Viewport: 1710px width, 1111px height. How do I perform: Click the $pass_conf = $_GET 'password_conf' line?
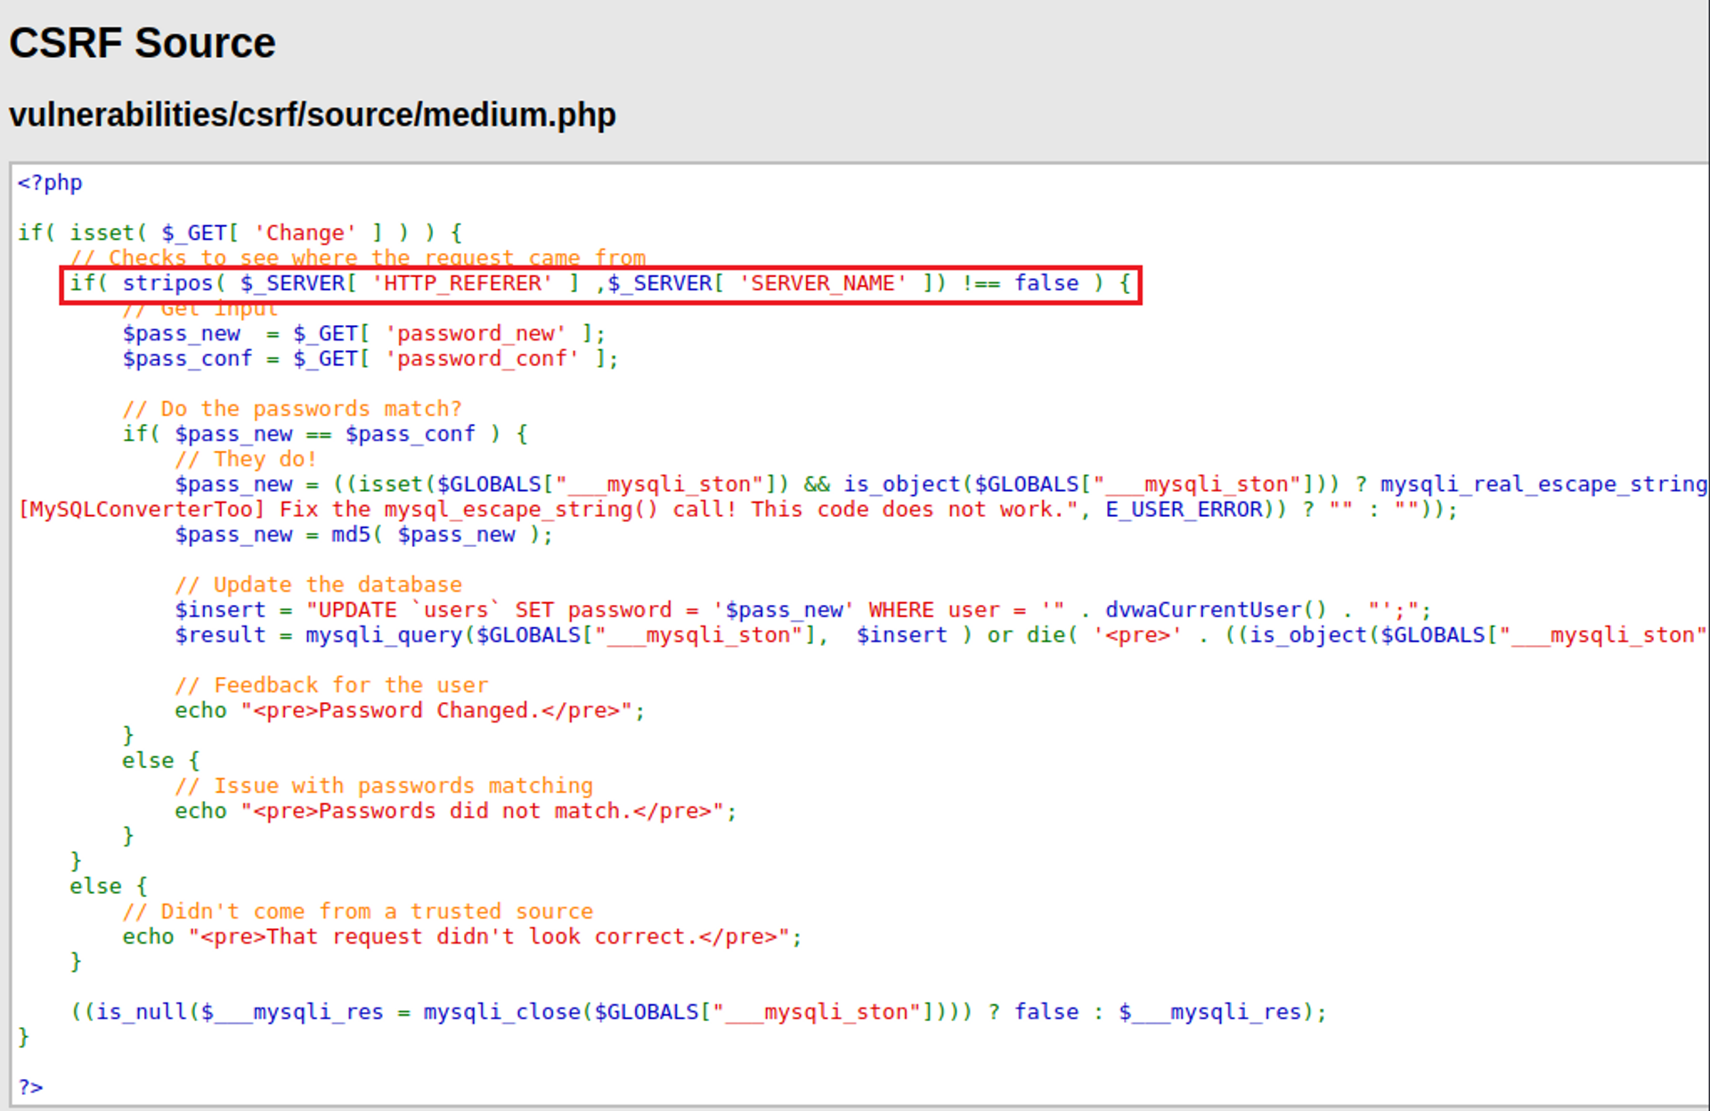tap(370, 358)
